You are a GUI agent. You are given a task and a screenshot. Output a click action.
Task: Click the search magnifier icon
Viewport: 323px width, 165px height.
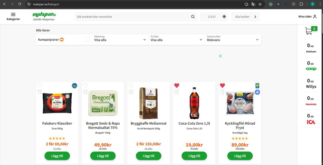pos(193,17)
